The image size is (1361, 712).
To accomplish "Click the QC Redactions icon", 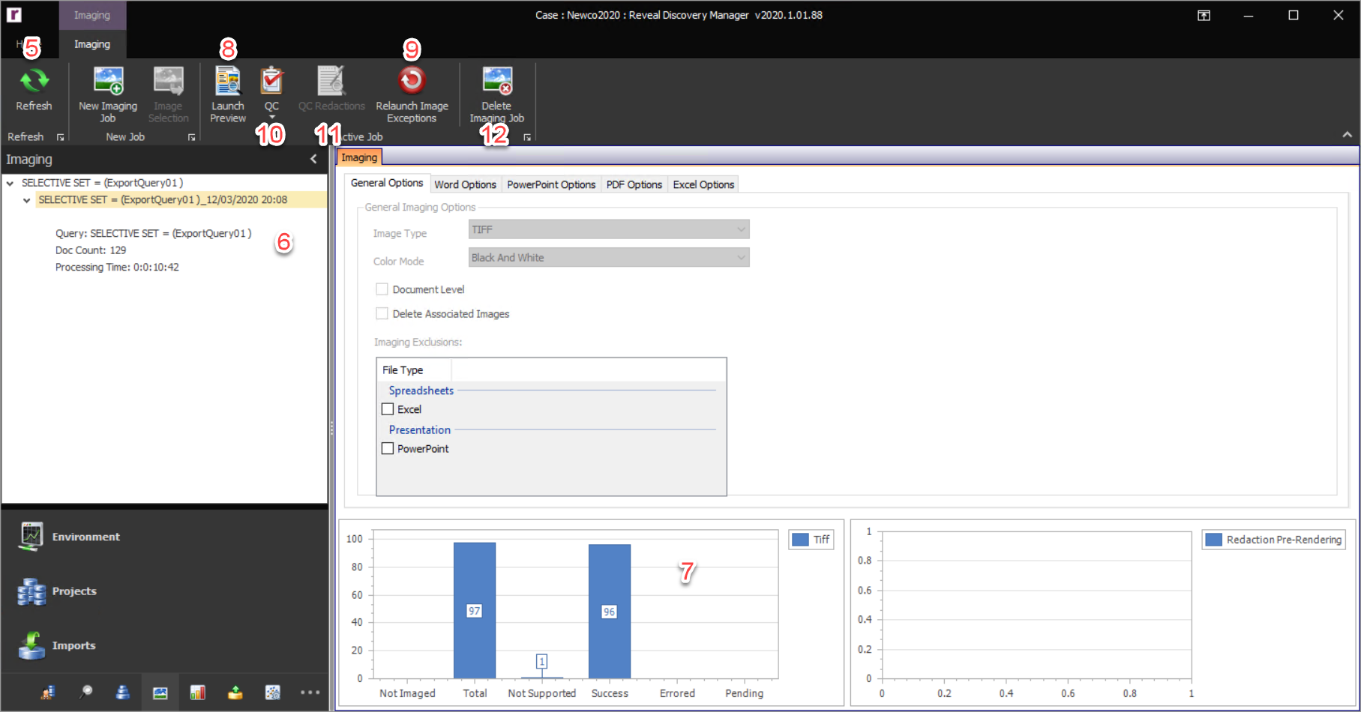I will coord(331,81).
